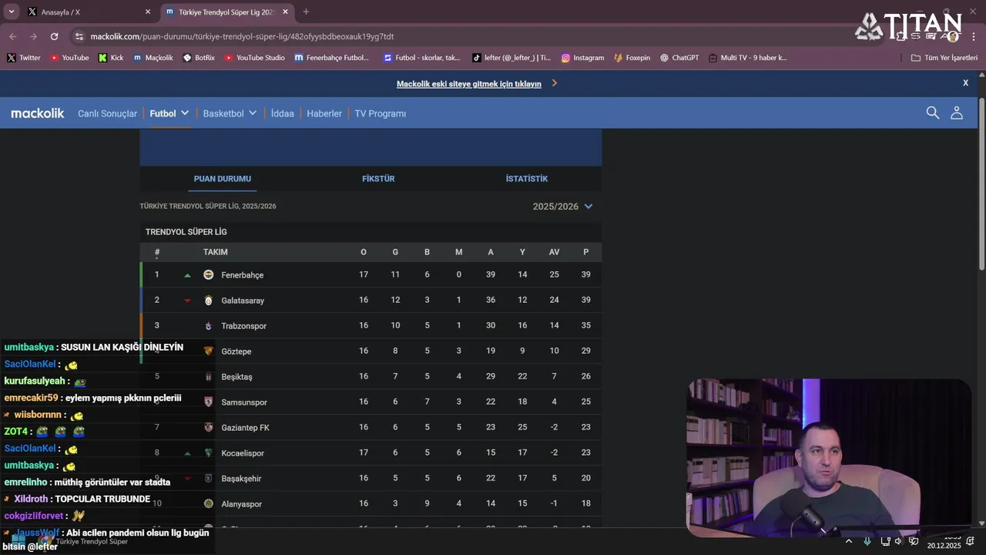This screenshot has height=555, width=986.
Task: Open the lefter TikTok bookmark
Action: coord(511,58)
